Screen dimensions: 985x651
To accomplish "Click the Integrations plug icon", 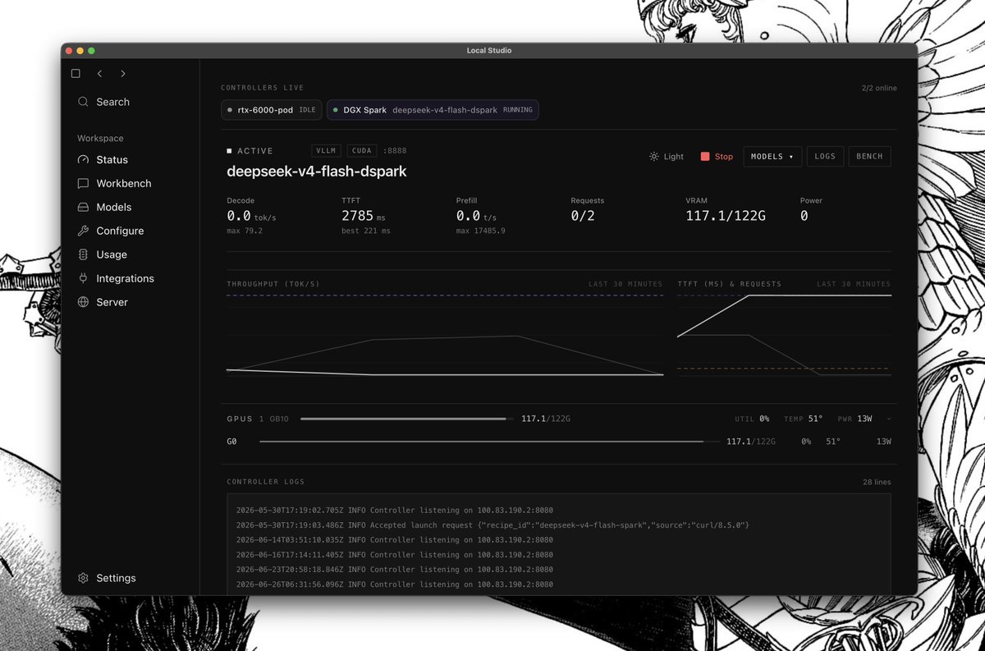I will tap(83, 278).
